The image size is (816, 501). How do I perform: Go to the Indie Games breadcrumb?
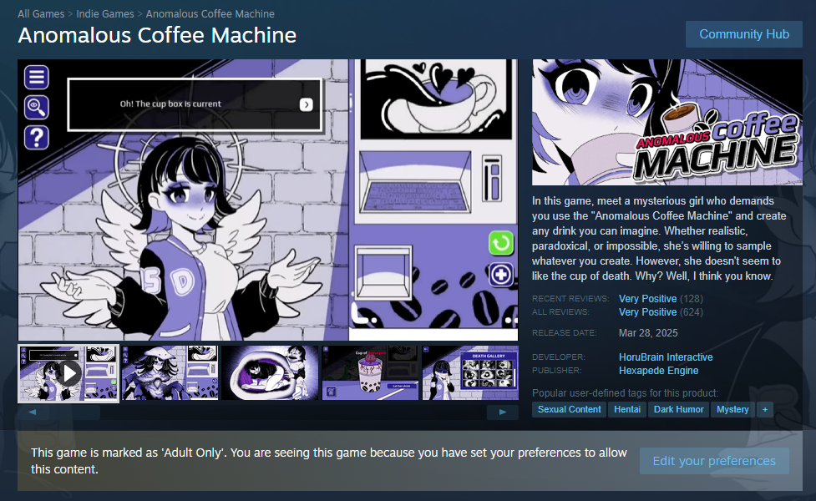[105, 14]
